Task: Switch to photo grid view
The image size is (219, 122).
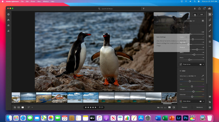Action: tap(15, 107)
